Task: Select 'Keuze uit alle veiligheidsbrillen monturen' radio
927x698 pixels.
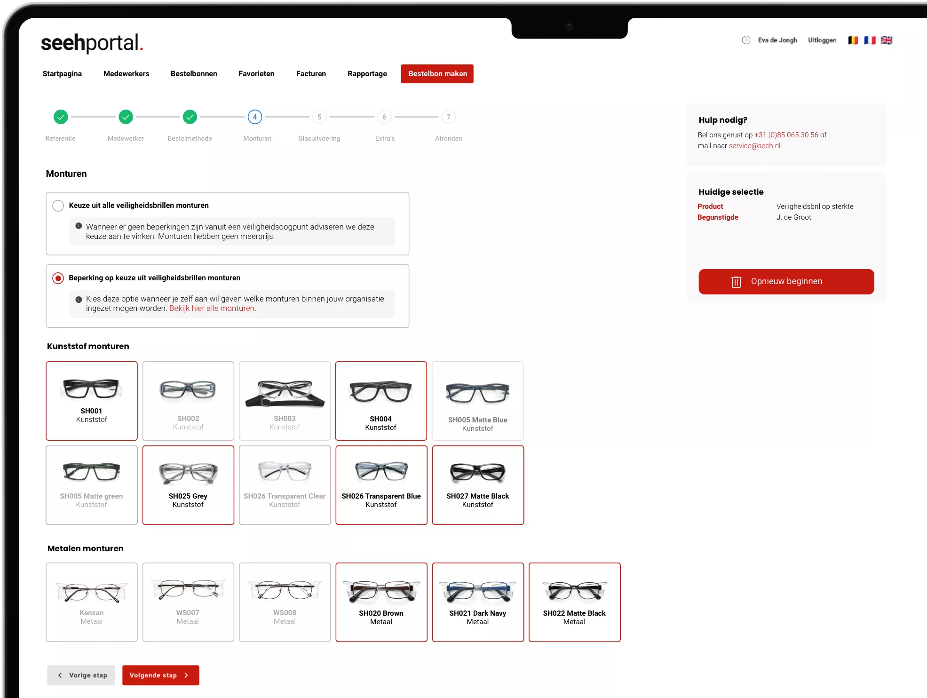Action: (58, 206)
